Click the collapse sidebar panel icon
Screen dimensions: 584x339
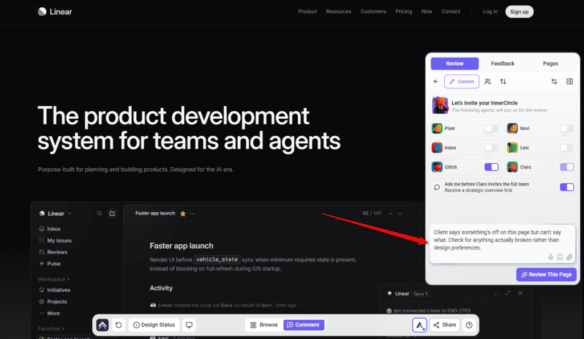coord(570,82)
